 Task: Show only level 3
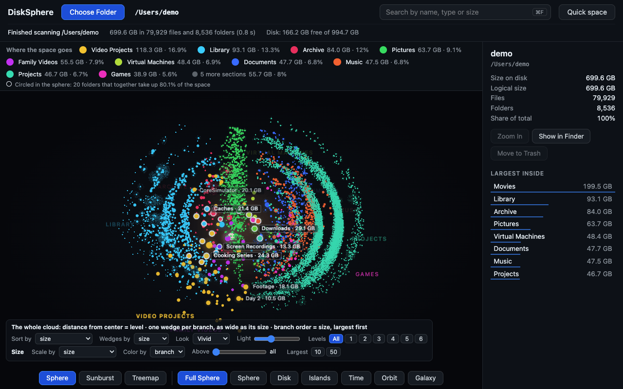click(x=379, y=339)
